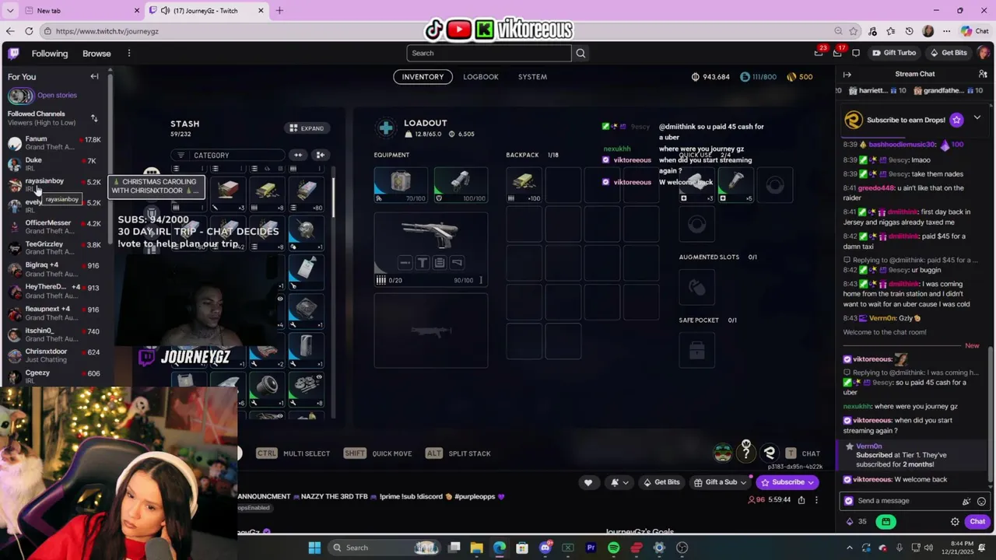Screen dimensions: 996x560
Task: Open TeeGrizzley's channel
Action: click(x=54, y=248)
